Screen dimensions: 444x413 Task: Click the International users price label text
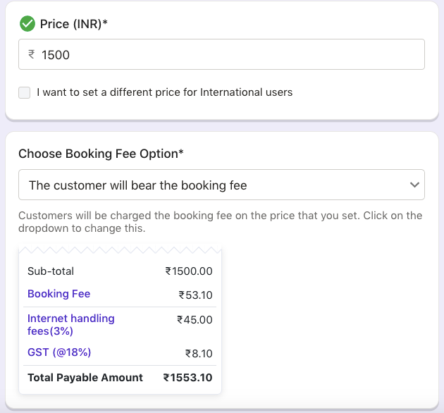(164, 92)
